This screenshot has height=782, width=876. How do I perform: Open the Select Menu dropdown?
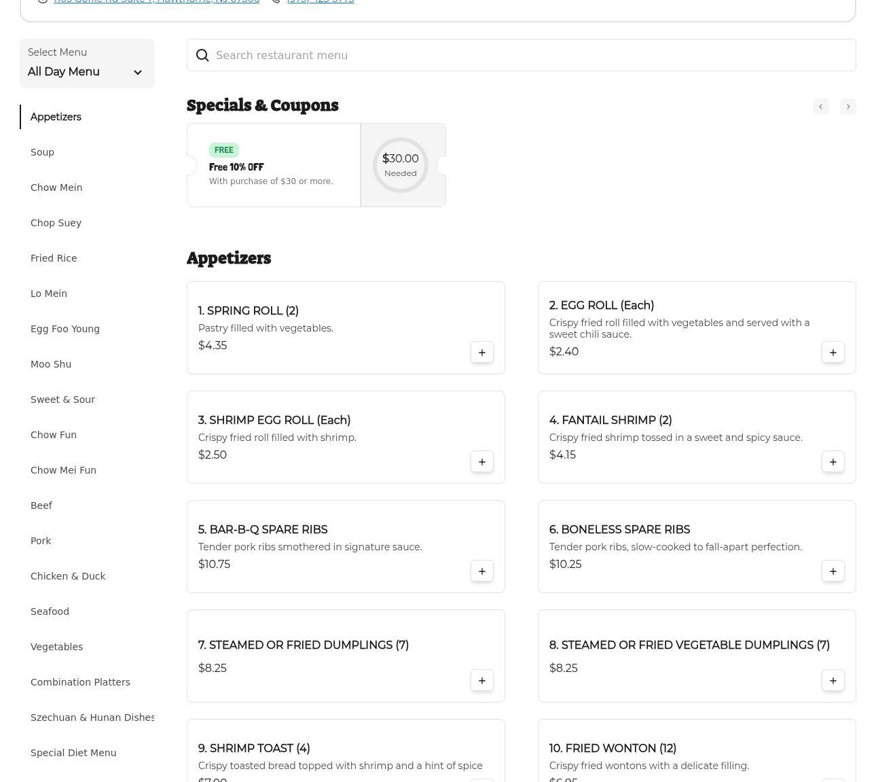point(86,64)
